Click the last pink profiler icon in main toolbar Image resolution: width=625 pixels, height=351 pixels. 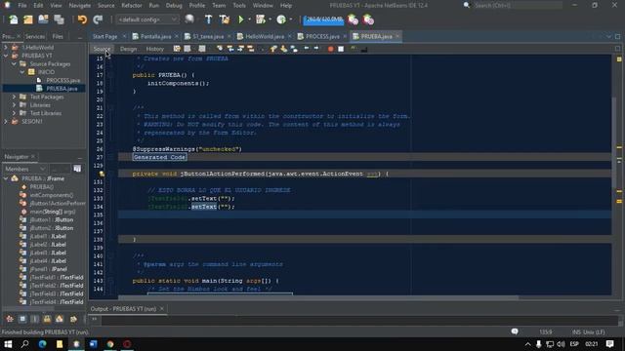click(x=368, y=19)
